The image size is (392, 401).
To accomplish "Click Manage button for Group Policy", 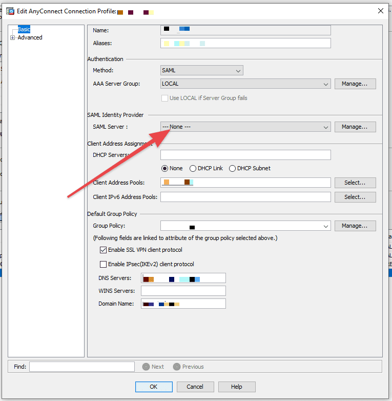I will point(355,226).
